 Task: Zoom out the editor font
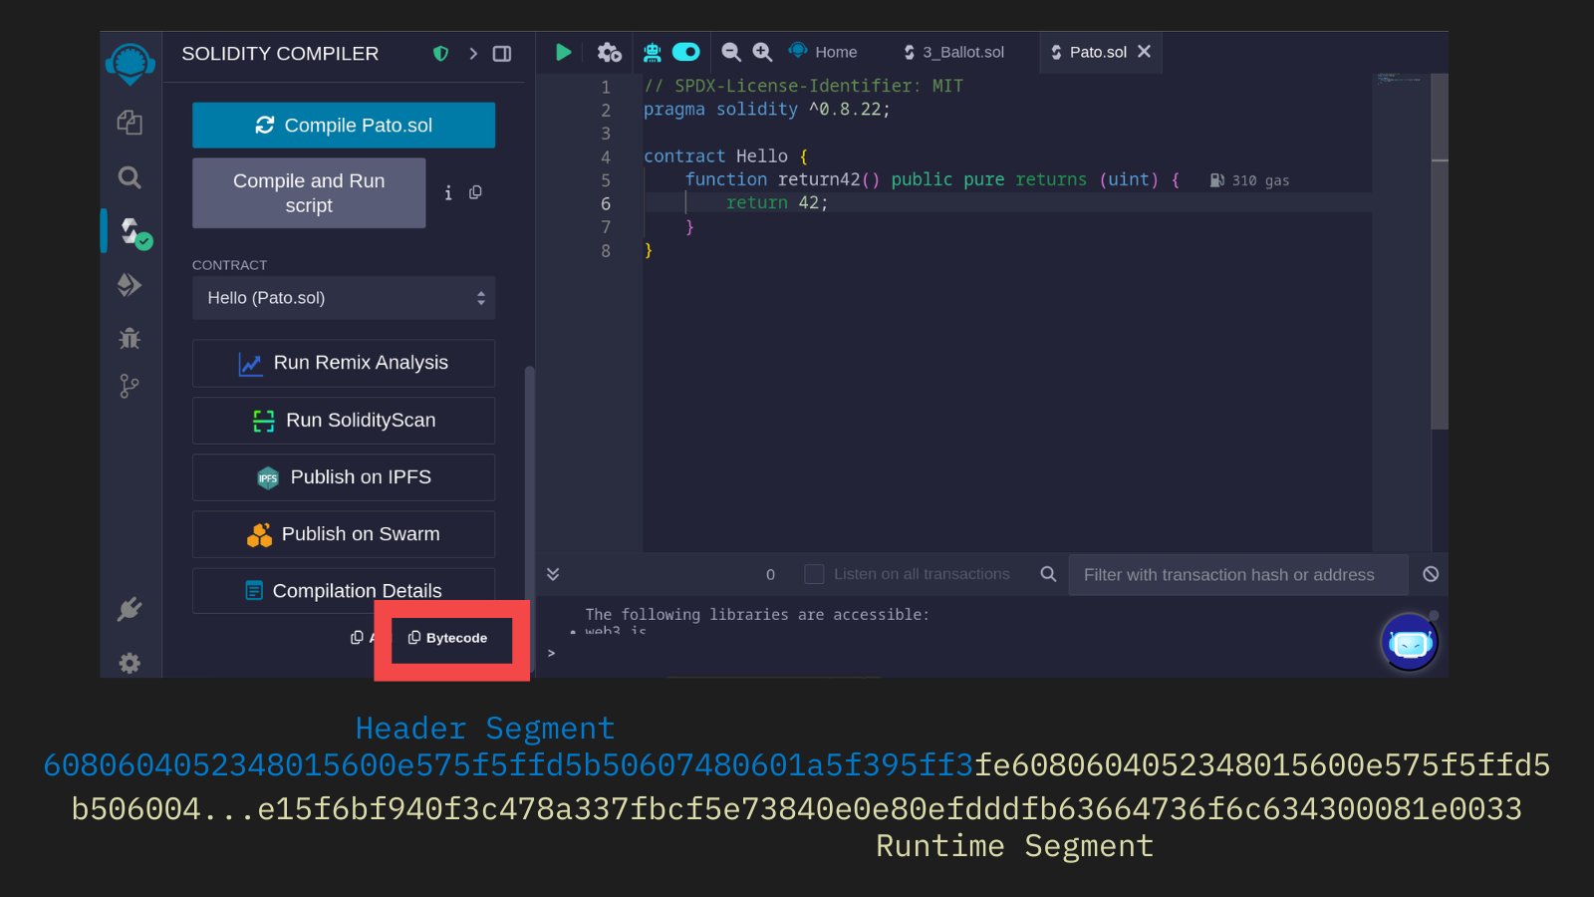click(731, 52)
